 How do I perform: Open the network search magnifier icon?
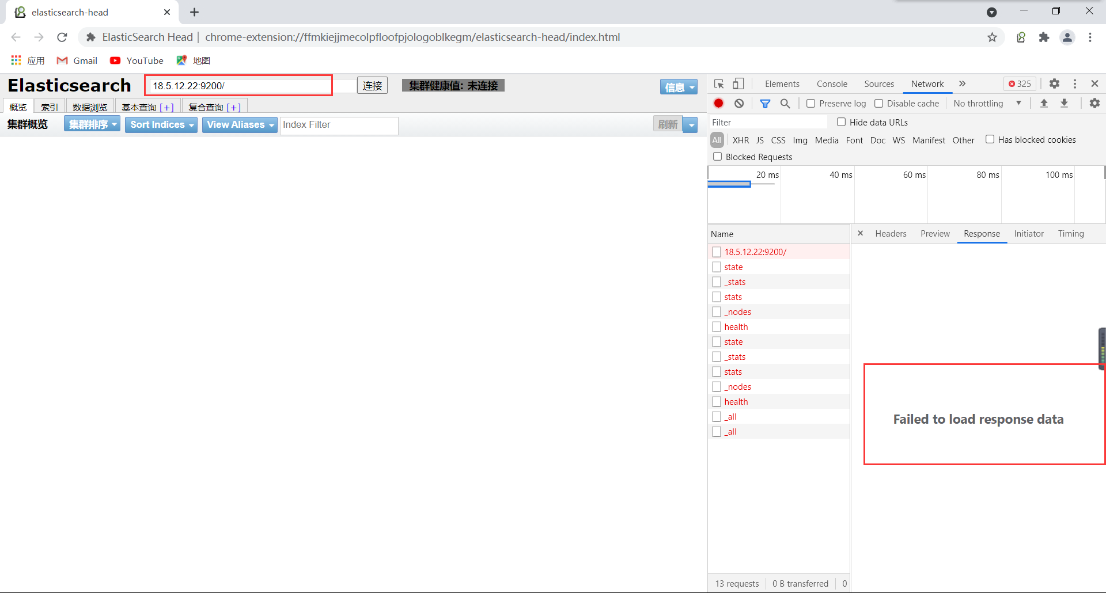coord(785,104)
